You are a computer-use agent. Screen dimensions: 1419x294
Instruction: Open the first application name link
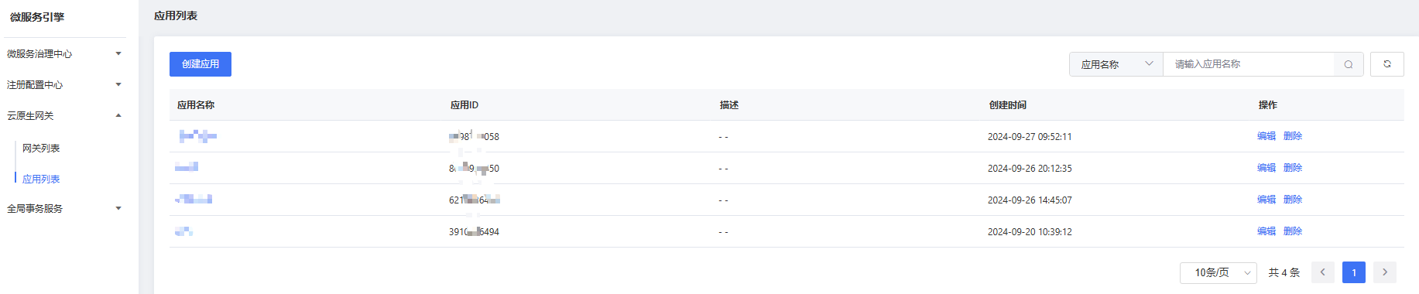(x=197, y=136)
